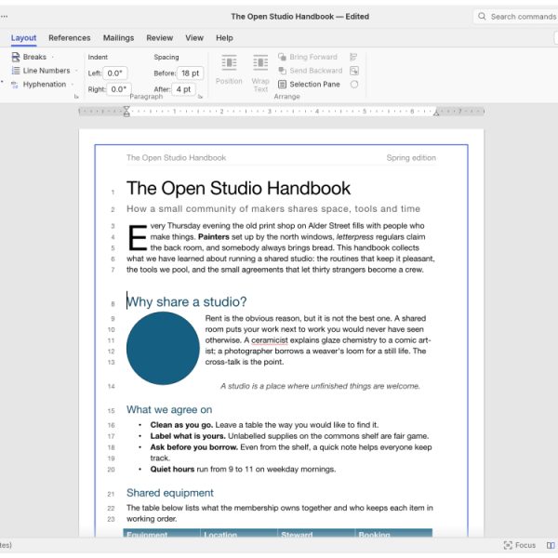558x558 pixels.
Task: Open the Mailings tab
Action: click(118, 38)
